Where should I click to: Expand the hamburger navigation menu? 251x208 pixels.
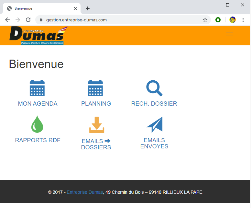point(230,34)
